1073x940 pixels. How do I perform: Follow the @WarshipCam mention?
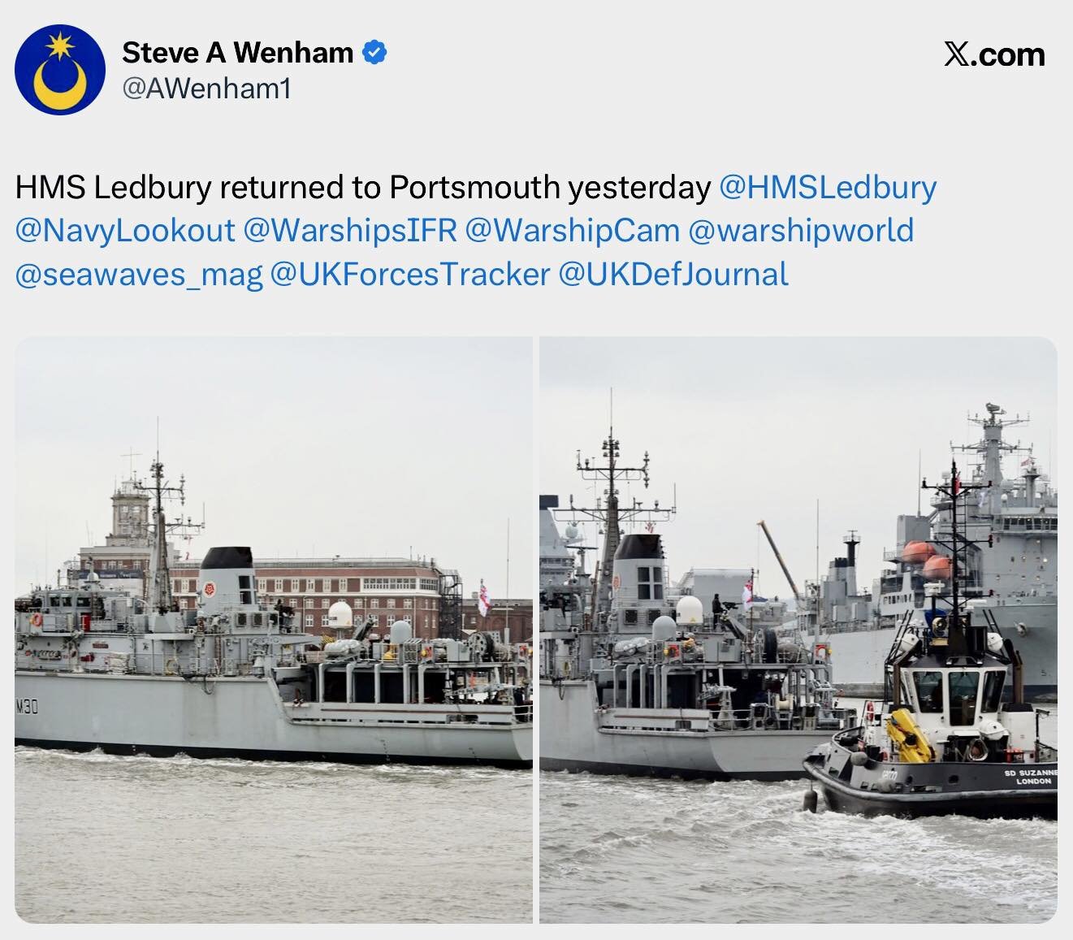click(573, 231)
